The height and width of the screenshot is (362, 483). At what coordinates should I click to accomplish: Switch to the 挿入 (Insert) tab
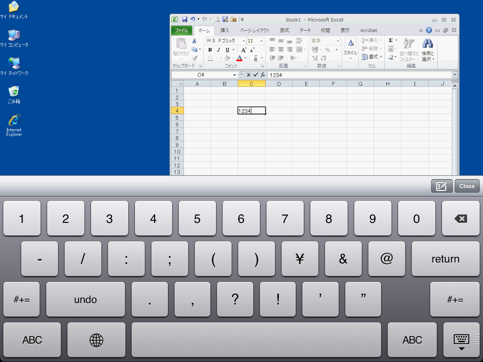point(225,31)
